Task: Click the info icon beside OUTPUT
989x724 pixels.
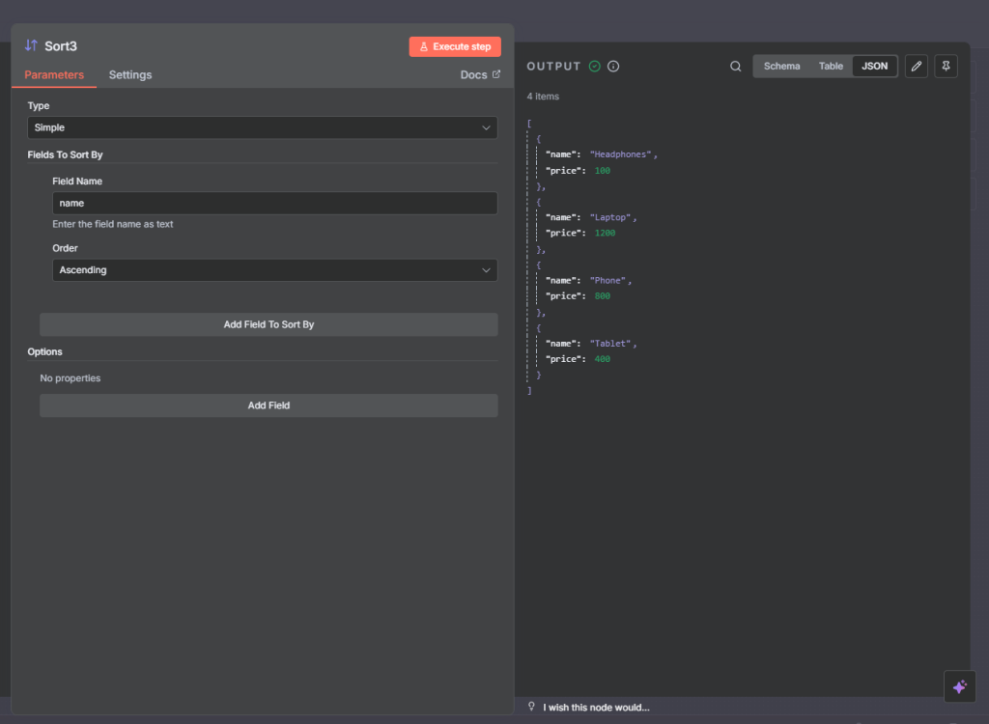Action: [613, 67]
